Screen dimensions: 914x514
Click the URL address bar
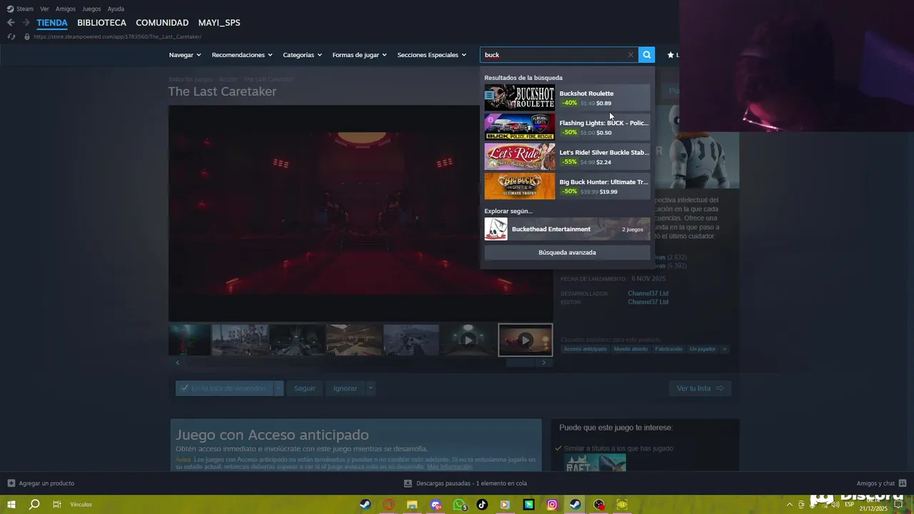click(x=117, y=36)
